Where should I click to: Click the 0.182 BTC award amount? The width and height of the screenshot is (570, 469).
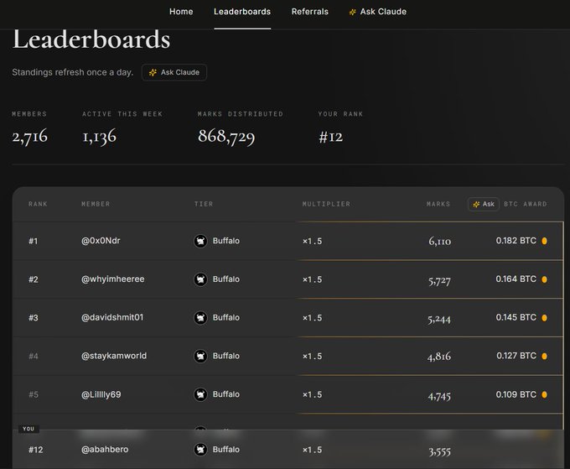click(x=516, y=241)
